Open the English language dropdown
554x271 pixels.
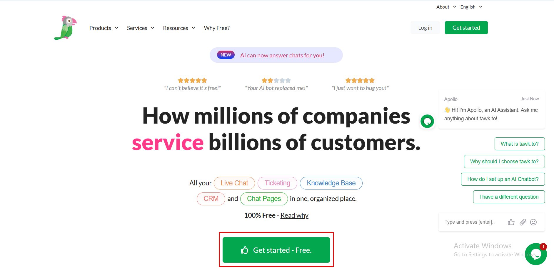pos(471,7)
